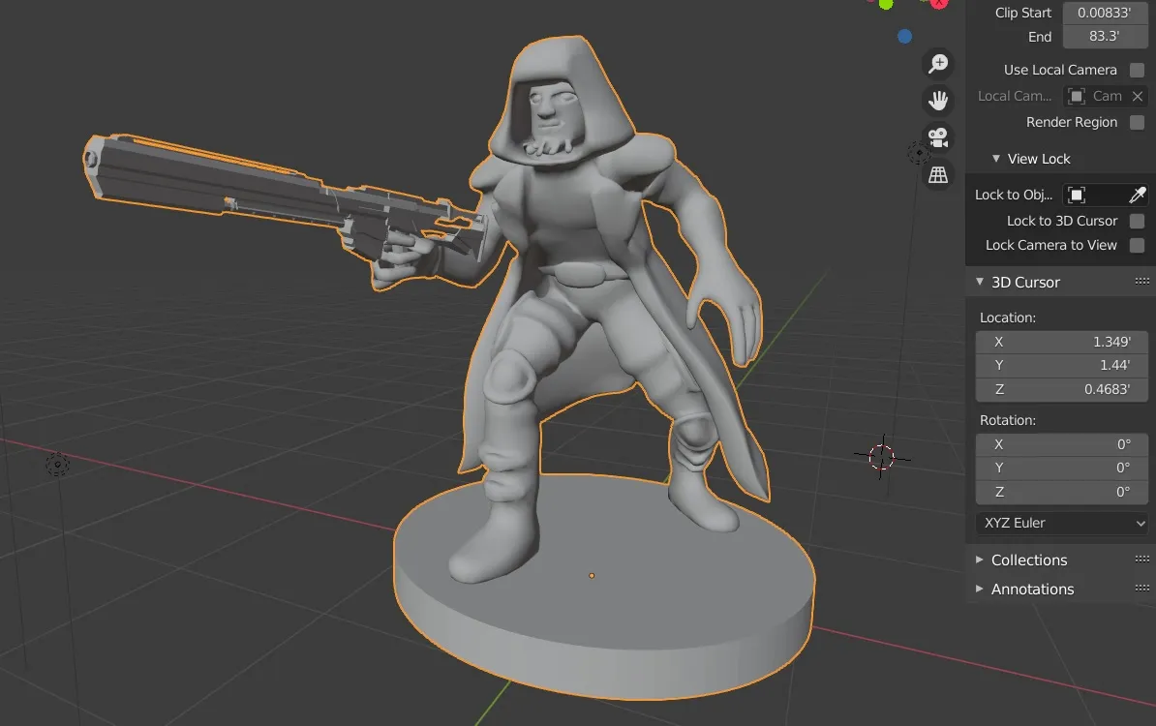Toggle Lock Camera to View checkbox
The image size is (1156, 726).
point(1137,246)
